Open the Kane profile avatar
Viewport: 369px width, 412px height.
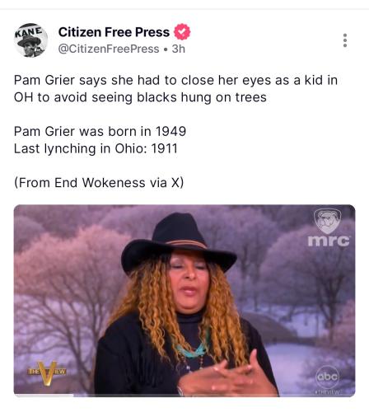[30, 40]
